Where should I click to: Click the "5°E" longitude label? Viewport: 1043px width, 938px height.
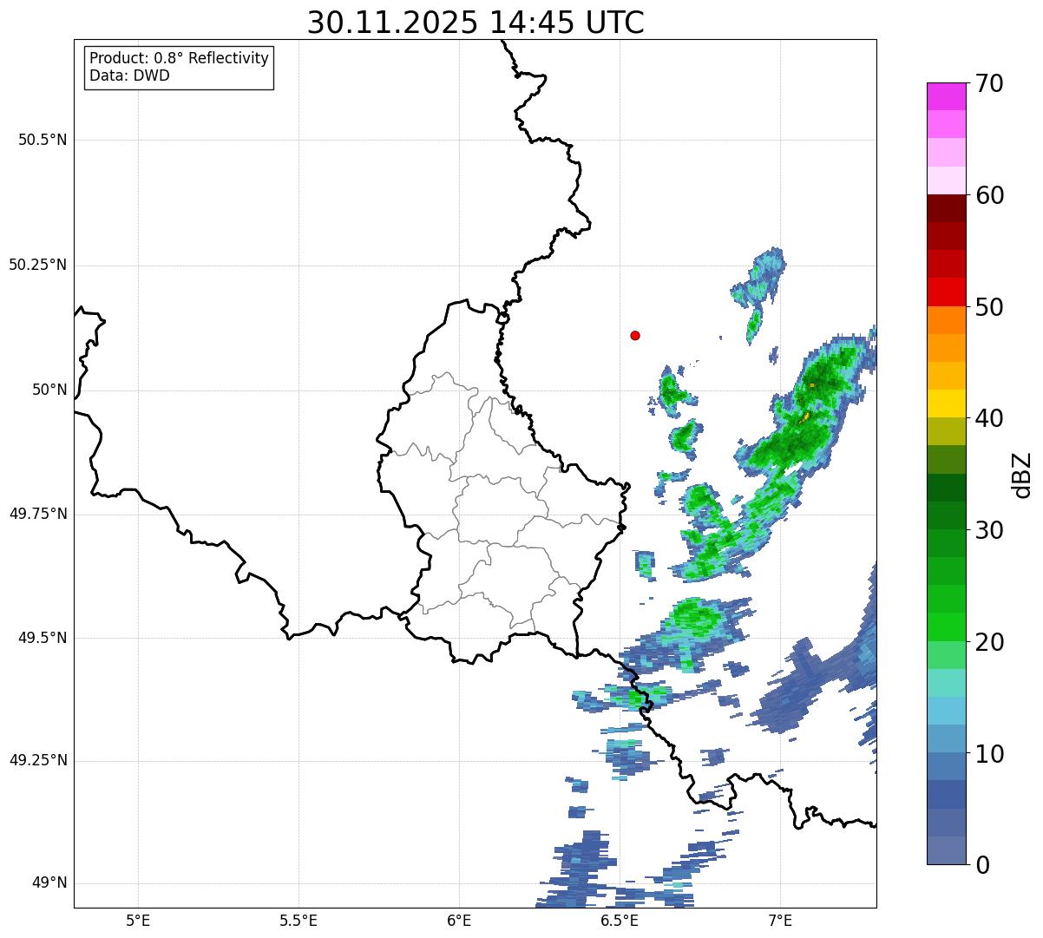click(x=138, y=920)
